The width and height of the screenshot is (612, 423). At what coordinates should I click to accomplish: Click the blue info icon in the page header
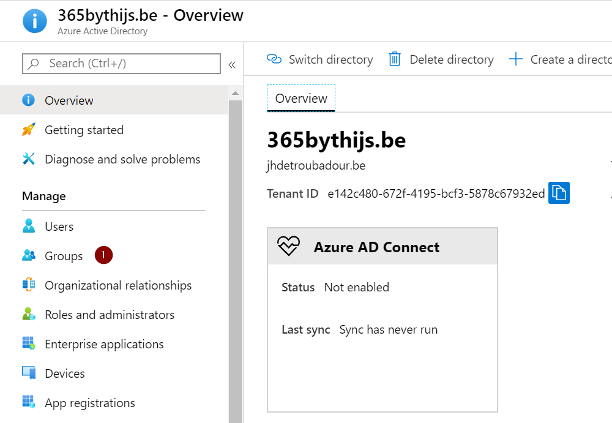point(35,21)
